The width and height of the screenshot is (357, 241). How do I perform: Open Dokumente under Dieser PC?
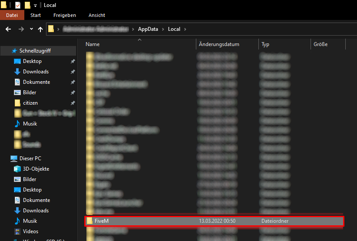pyautogui.click(x=36, y=200)
